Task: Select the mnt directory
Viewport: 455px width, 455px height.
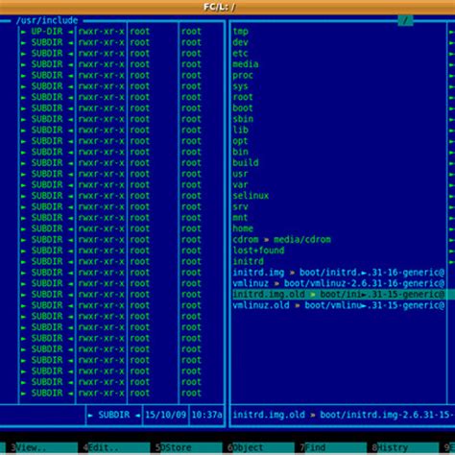Action: point(240,218)
